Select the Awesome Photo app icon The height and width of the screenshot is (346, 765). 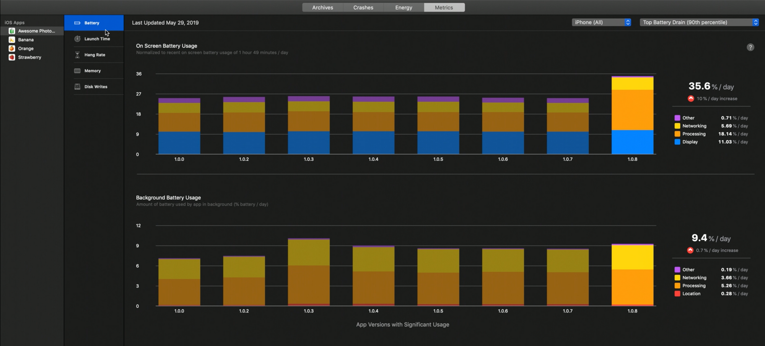[x=12, y=31]
